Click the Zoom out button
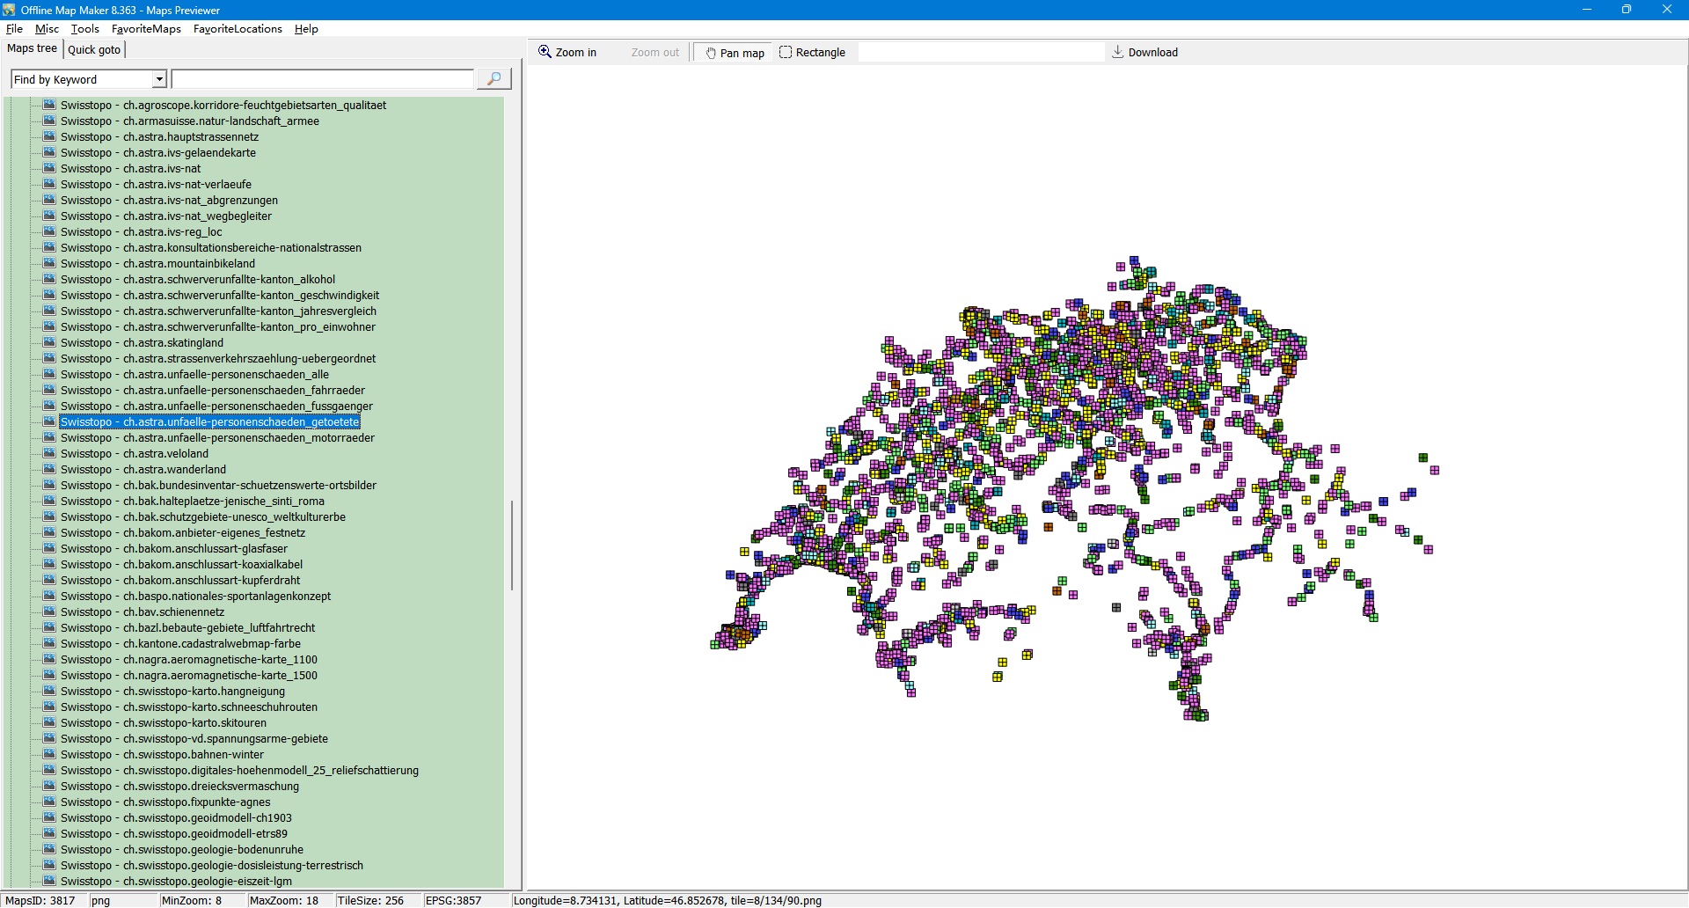Image resolution: width=1689 pixels, height=908 pixels. pos(654,53)
